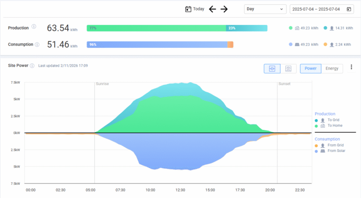Click the green 77% production bar segment
Screen dimensions: 361x198
[x=156, y=28]
